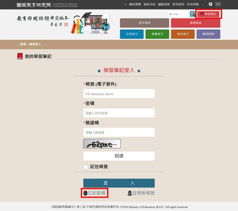Screen dimensions: 238x211
Task: Open the 注音索引 index
Action: pyautogui.click(x=132, y=34)
